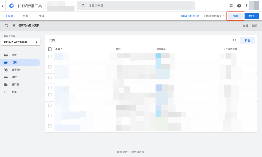This screenshot has height=157, width=262.
Task: Click the 範本 template icon
Action: pyautogui.click(x=6, y=92)
